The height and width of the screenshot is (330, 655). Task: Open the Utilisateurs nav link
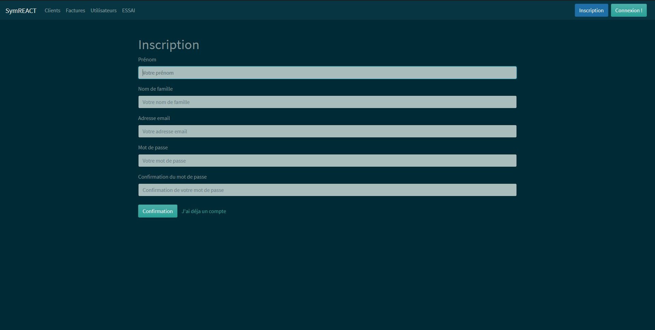pyautogui.click(x=103, y=11)
